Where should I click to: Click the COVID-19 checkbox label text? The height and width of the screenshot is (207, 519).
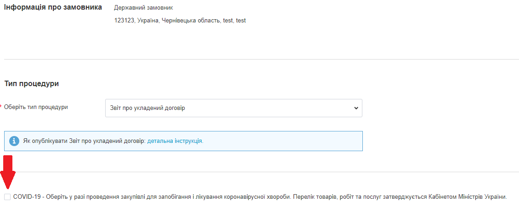pos(260,197)
